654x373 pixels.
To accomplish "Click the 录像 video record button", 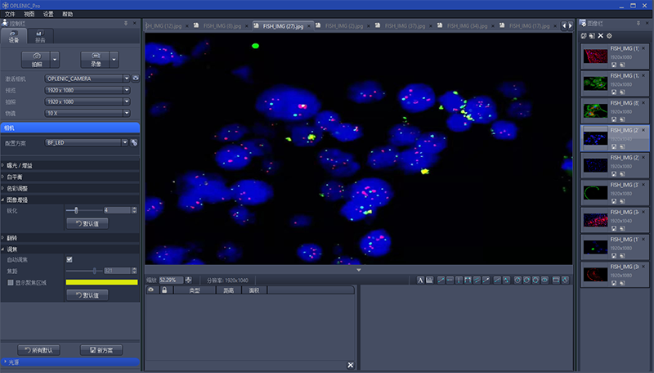I will tap(95, 59).
